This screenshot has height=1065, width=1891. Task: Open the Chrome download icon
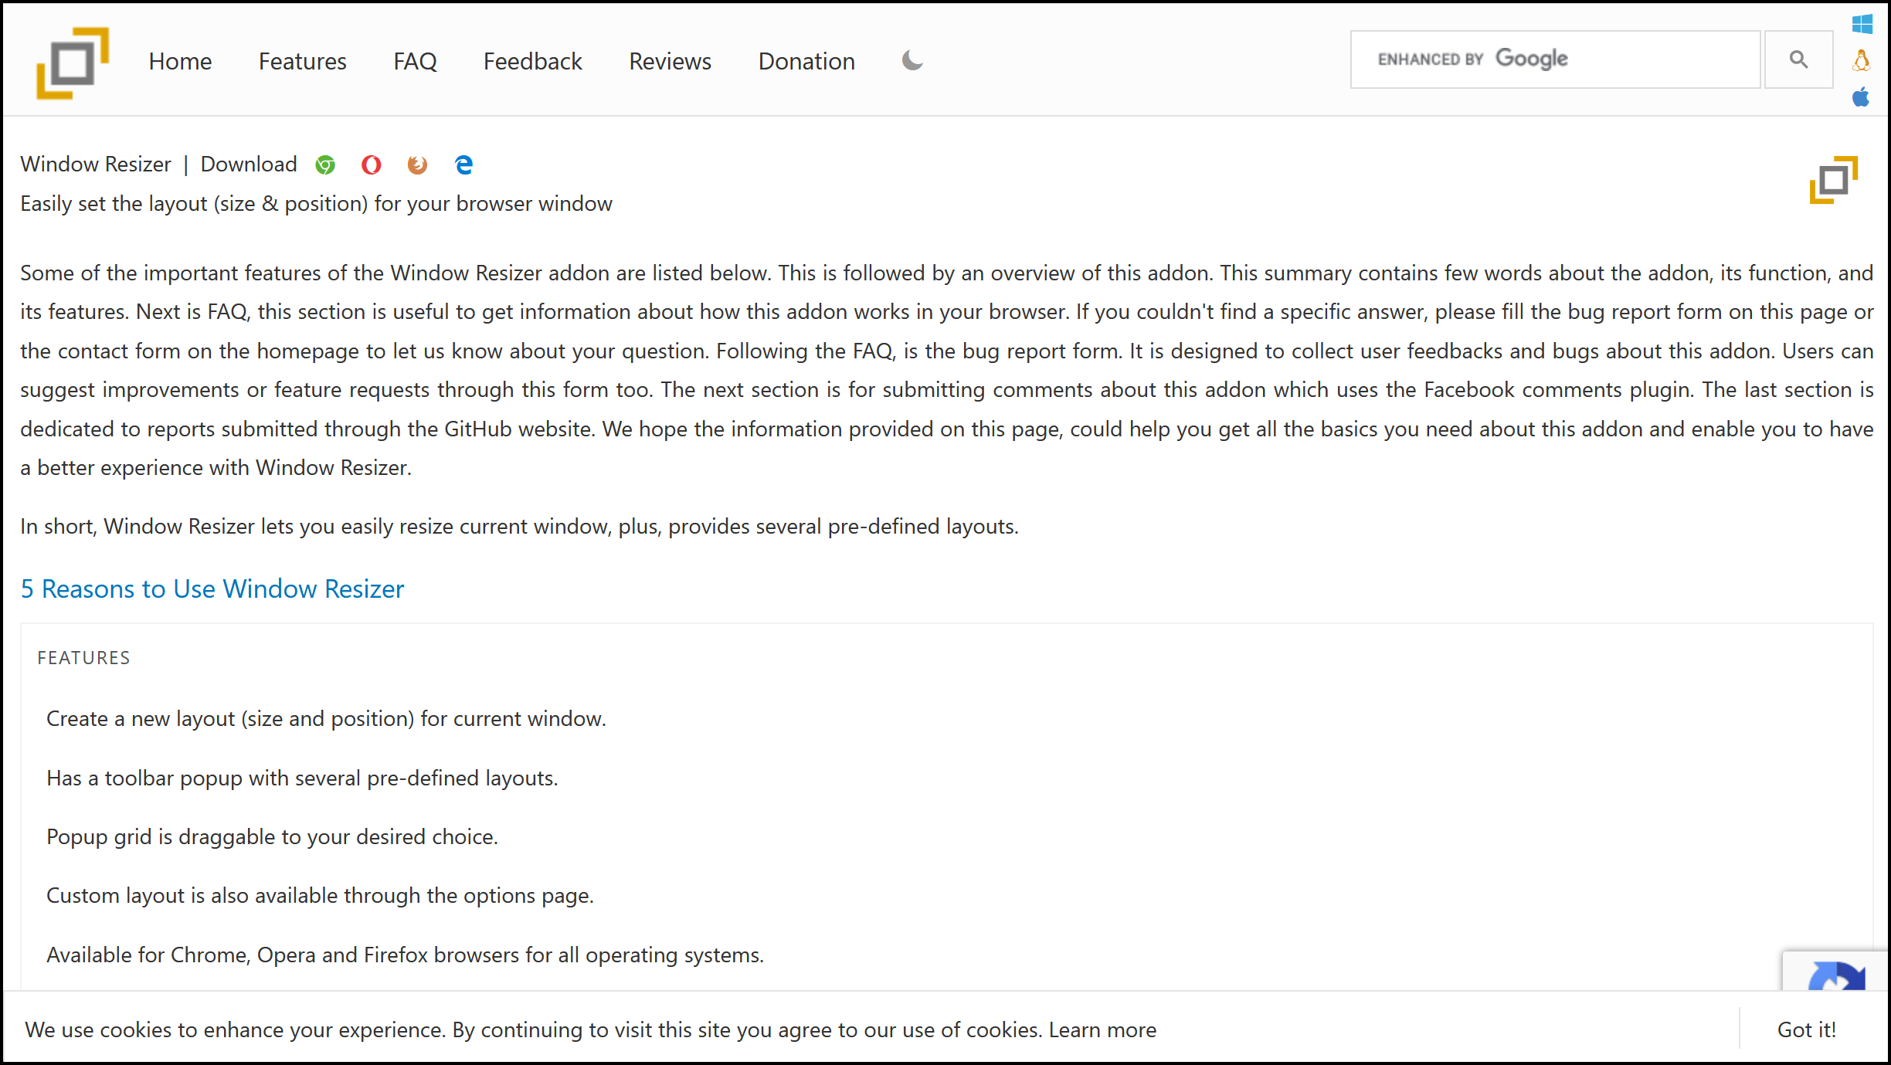(325, 164)
